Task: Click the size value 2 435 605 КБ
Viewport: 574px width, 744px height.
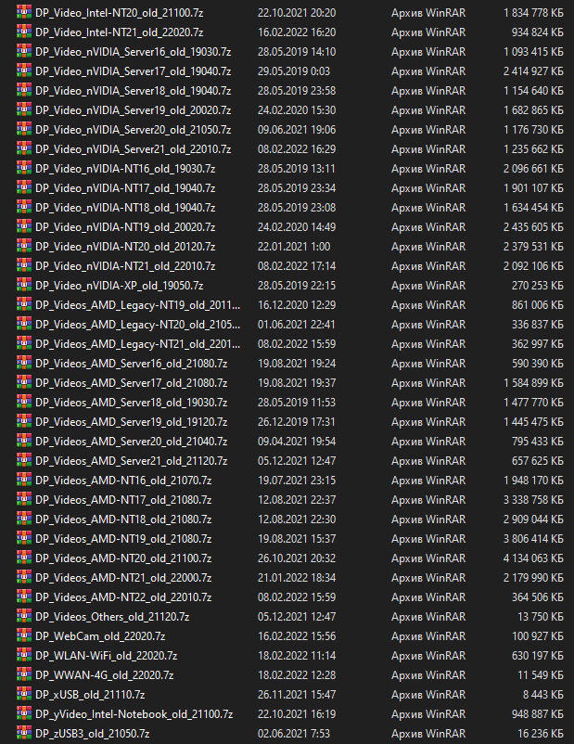Action: coord(533,226)
